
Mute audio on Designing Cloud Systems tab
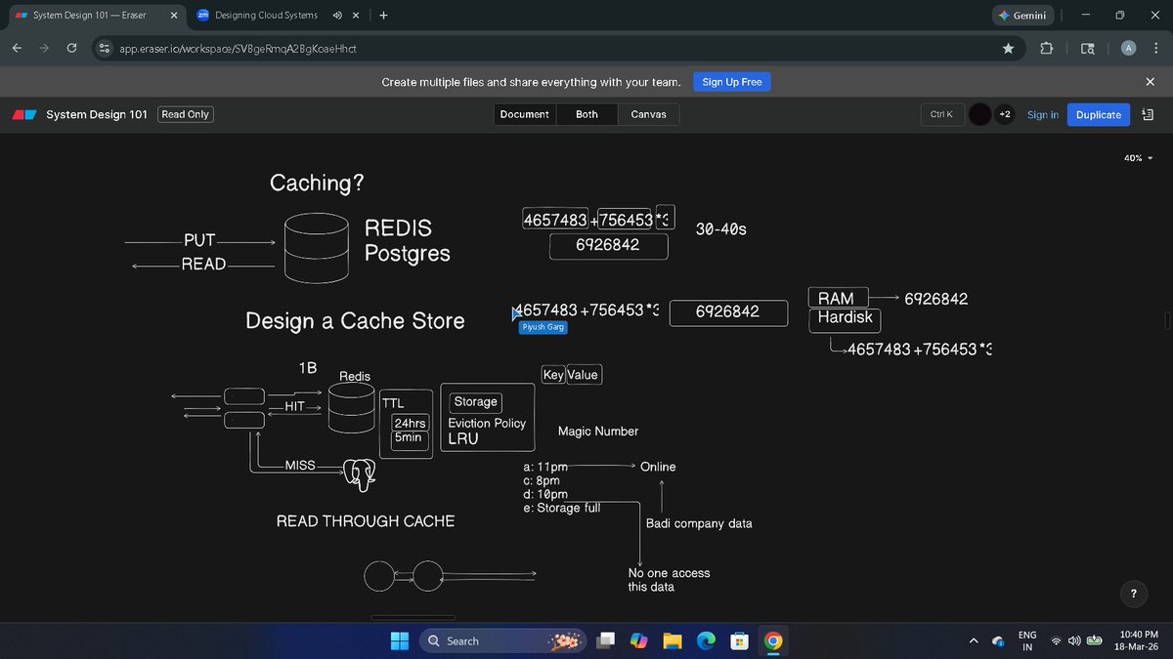[x=336, y=16]
